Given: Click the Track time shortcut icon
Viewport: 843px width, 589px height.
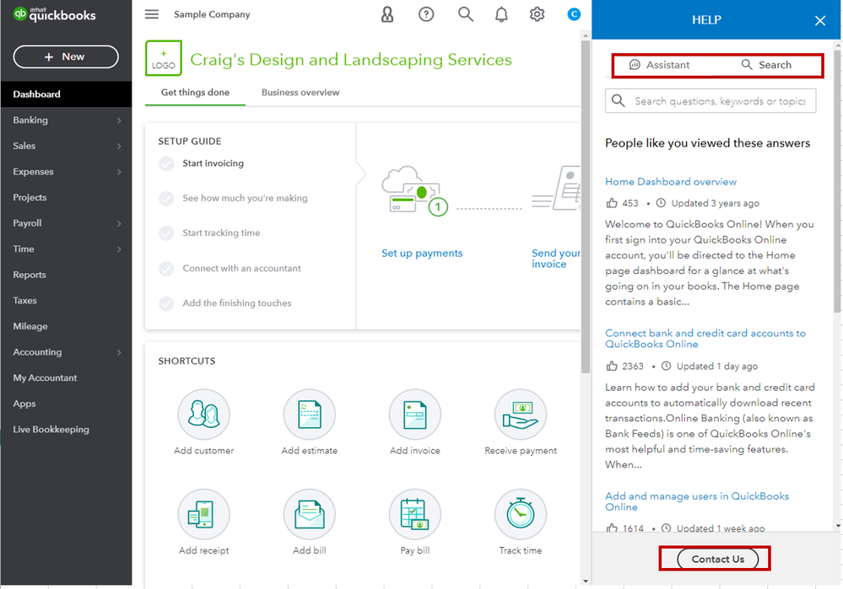Looking at the screenshot, I should coord(521,514).
